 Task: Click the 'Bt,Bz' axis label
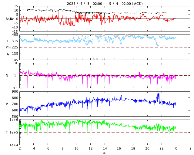(x=10, y=19)
